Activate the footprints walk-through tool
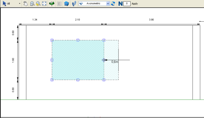Screen dimensions: 204x118 [74, 3]
